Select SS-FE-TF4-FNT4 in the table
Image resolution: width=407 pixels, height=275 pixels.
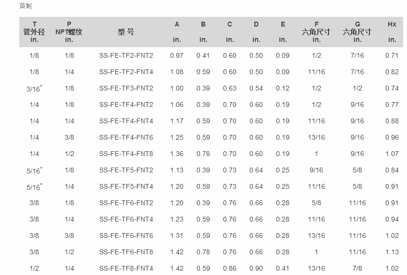[x=126, y=121]
